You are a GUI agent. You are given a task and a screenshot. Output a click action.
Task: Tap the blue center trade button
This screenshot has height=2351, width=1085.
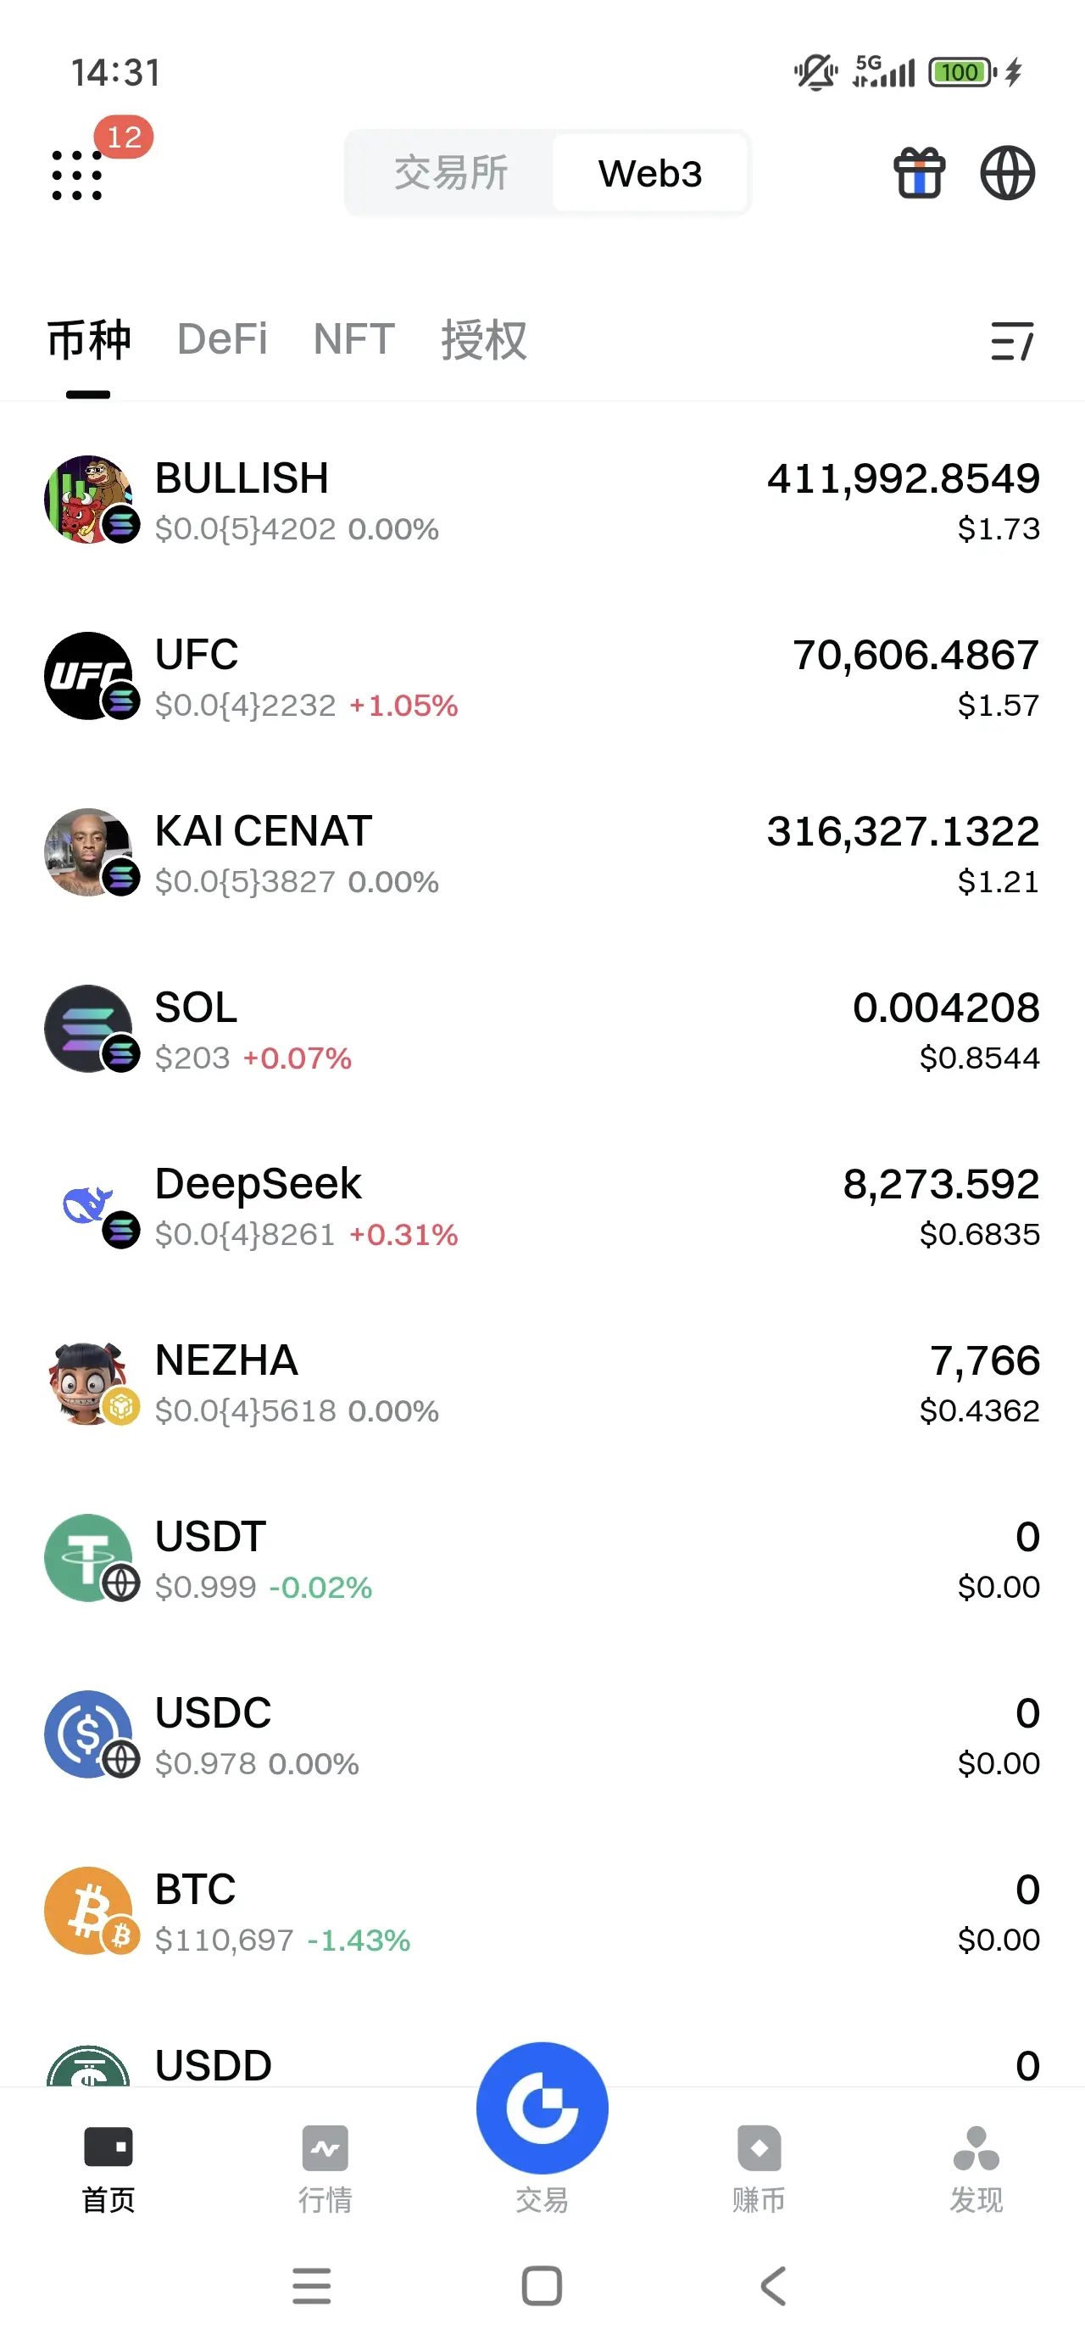(542, 2108)
